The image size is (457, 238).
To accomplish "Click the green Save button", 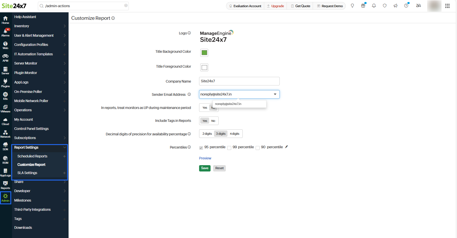I will click(205, 168).
